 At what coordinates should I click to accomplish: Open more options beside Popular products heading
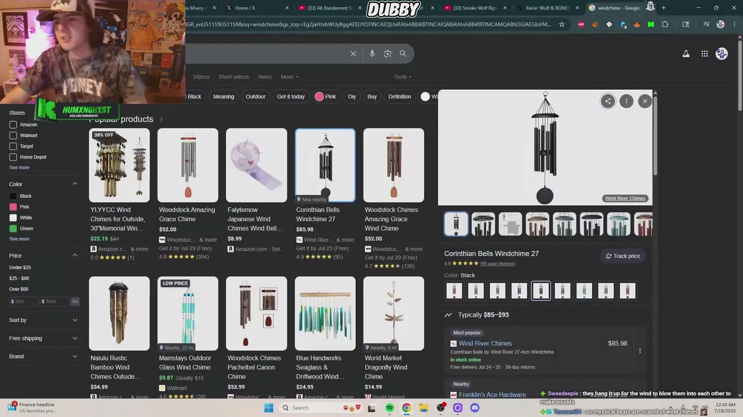click(161, 120)
